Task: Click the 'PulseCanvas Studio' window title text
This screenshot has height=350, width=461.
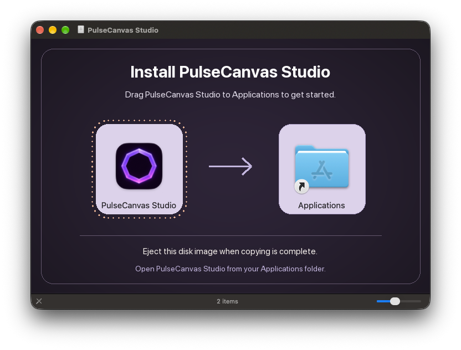Action: (x=123, y=30)
